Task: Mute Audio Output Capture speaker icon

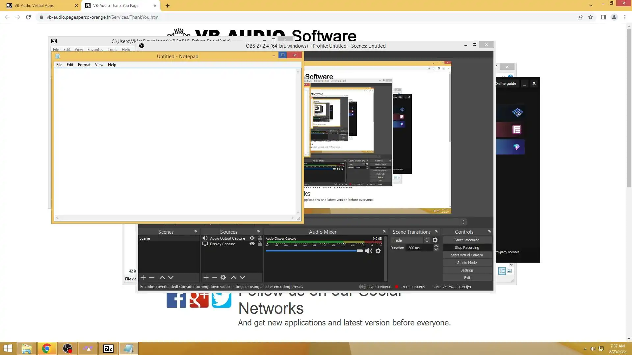Action: (x=369, y=251)
